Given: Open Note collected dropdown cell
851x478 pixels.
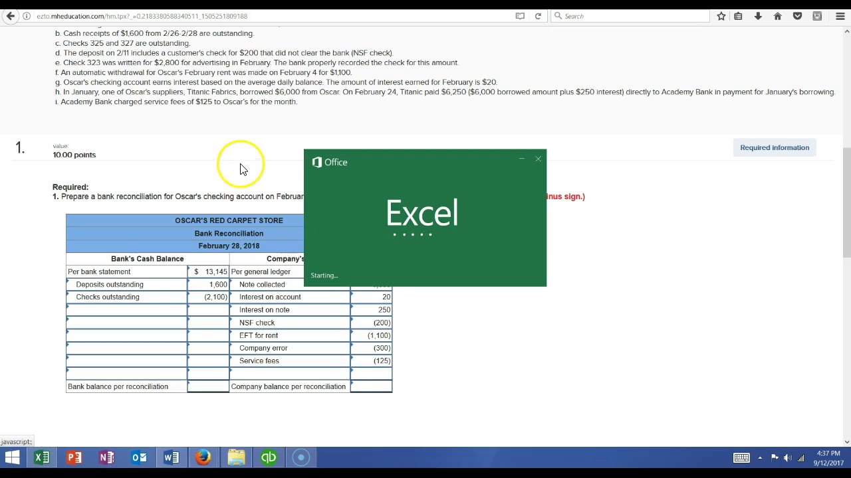Looking at the screenshot, I should (x=290, y=284).
